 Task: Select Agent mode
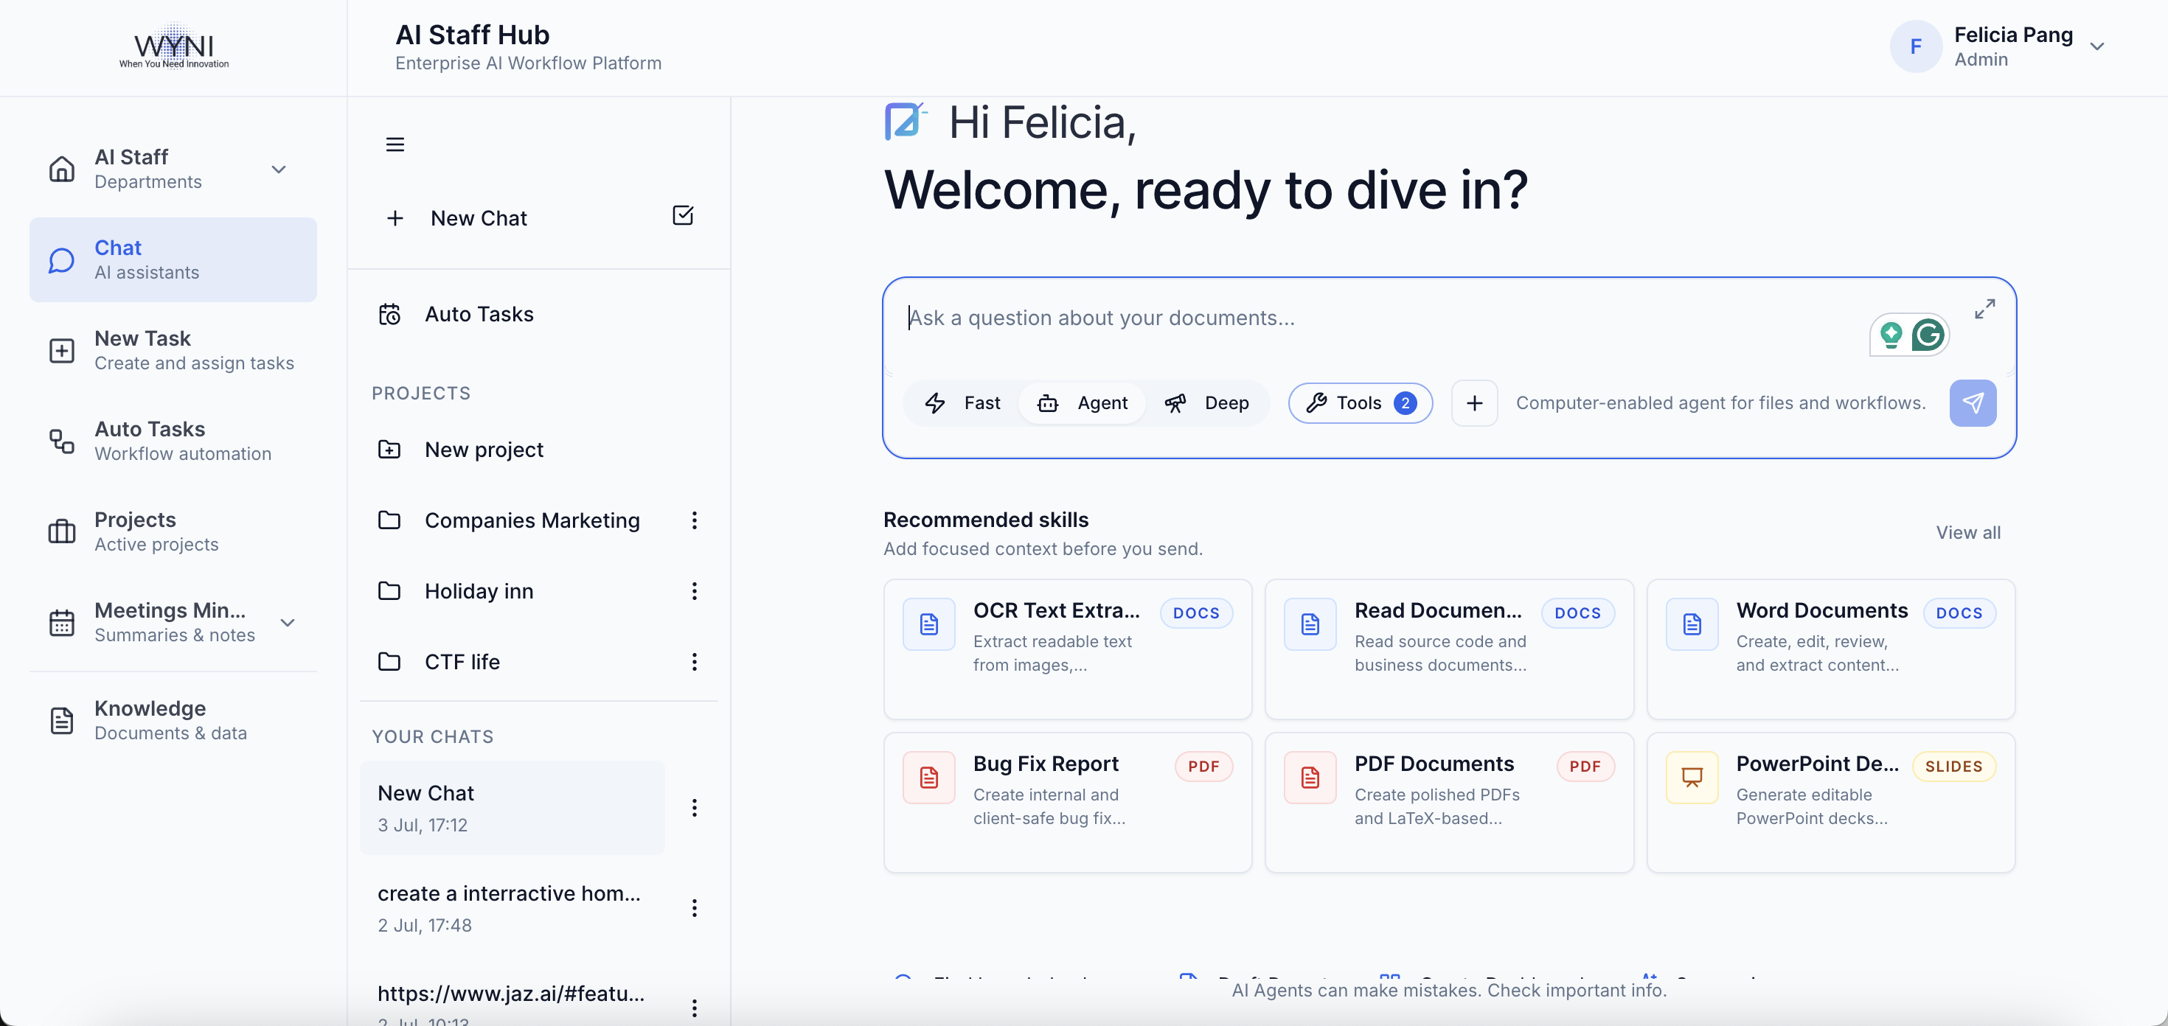[x=1083, y=404]
